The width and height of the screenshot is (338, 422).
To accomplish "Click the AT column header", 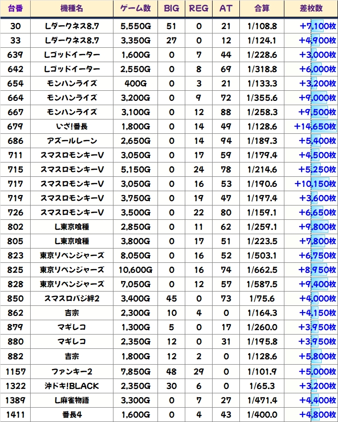I will pos(225,9).
